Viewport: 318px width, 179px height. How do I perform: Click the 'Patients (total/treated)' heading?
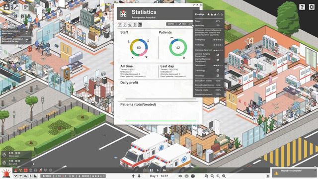(138, 104)
